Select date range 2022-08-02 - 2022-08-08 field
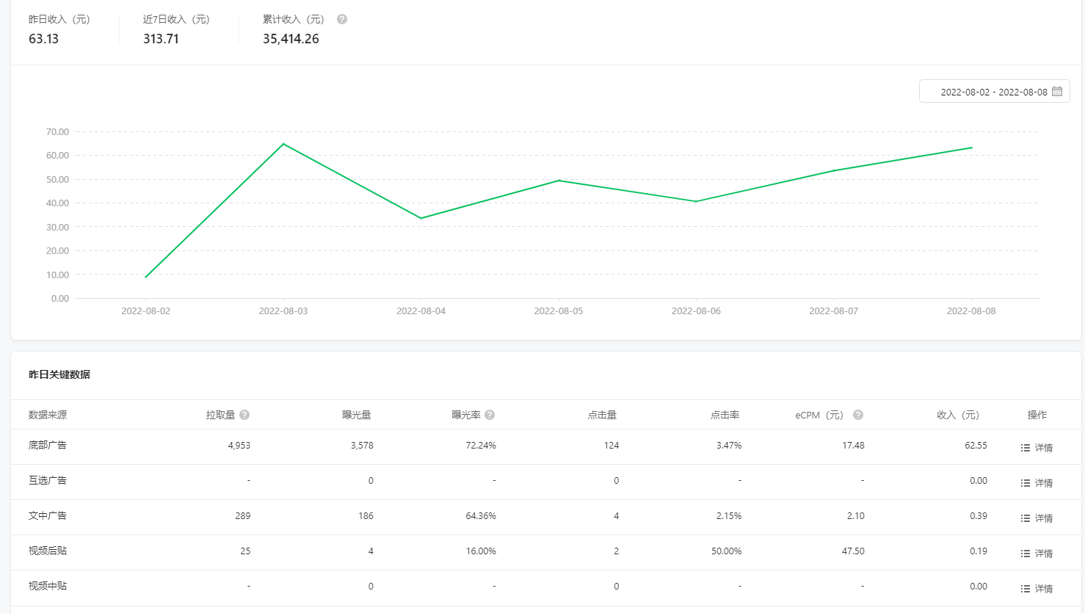This screenshot has width=1085, height=613. pyautogui.click(x=994, y=92)
